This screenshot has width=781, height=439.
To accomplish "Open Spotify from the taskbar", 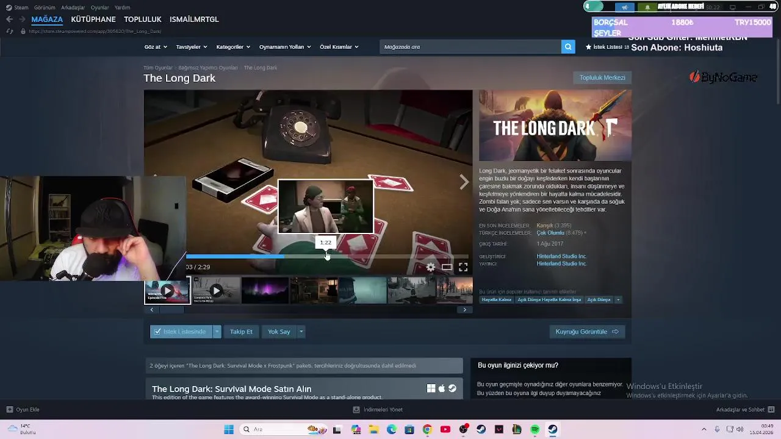I will point(535,429).
